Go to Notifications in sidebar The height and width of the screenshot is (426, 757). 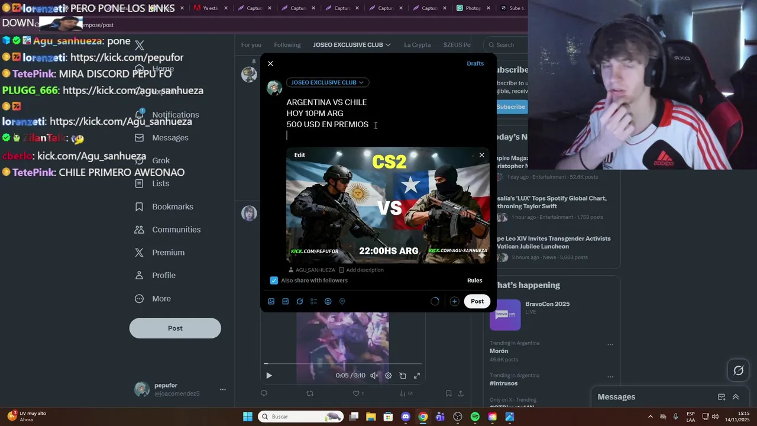167,115
